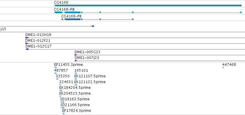This screenshot has height=115, width=245.
Task: Click the EK204523.5prime marker glyph
Action: (x=60, y=96)
